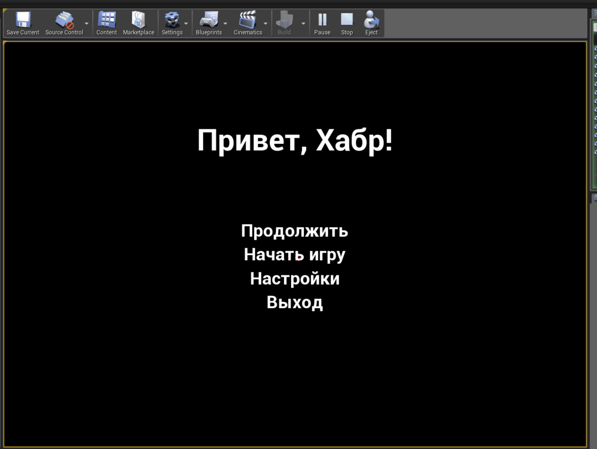Choose Начать игру in the game menu
The width and height of the screenshot is (597, 449).
[x=295, y=255]
